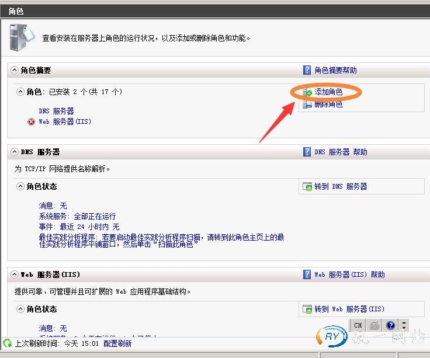Open language bar help (blue question mark)
Screen dimensions: 430x358
391,325
